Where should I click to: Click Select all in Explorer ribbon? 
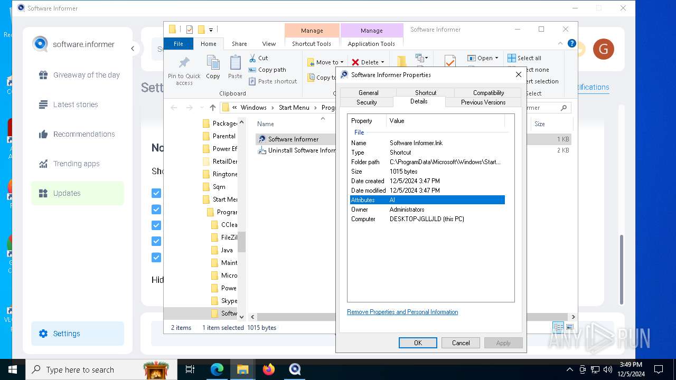[x=524, y=58]
